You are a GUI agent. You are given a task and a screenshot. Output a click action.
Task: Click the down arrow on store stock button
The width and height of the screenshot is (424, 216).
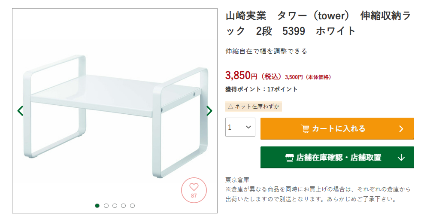coord(401,157)
